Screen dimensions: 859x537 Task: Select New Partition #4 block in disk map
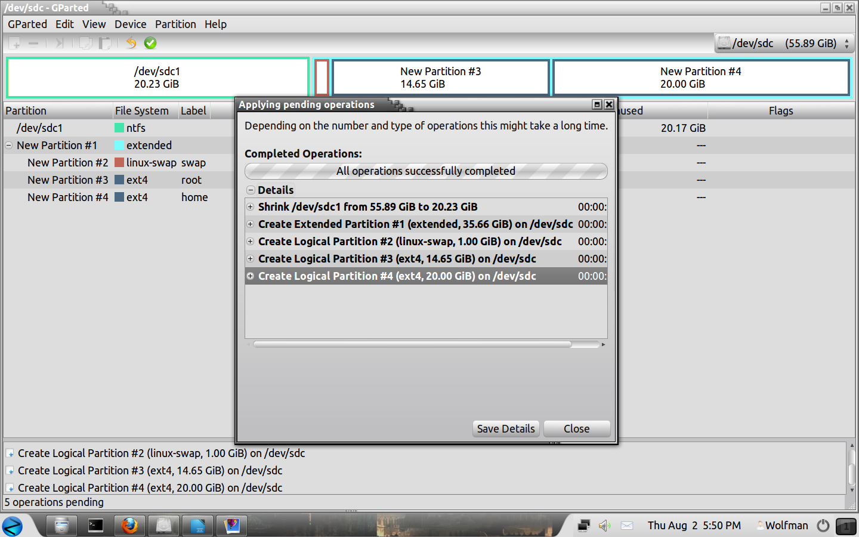coord(701,78)
